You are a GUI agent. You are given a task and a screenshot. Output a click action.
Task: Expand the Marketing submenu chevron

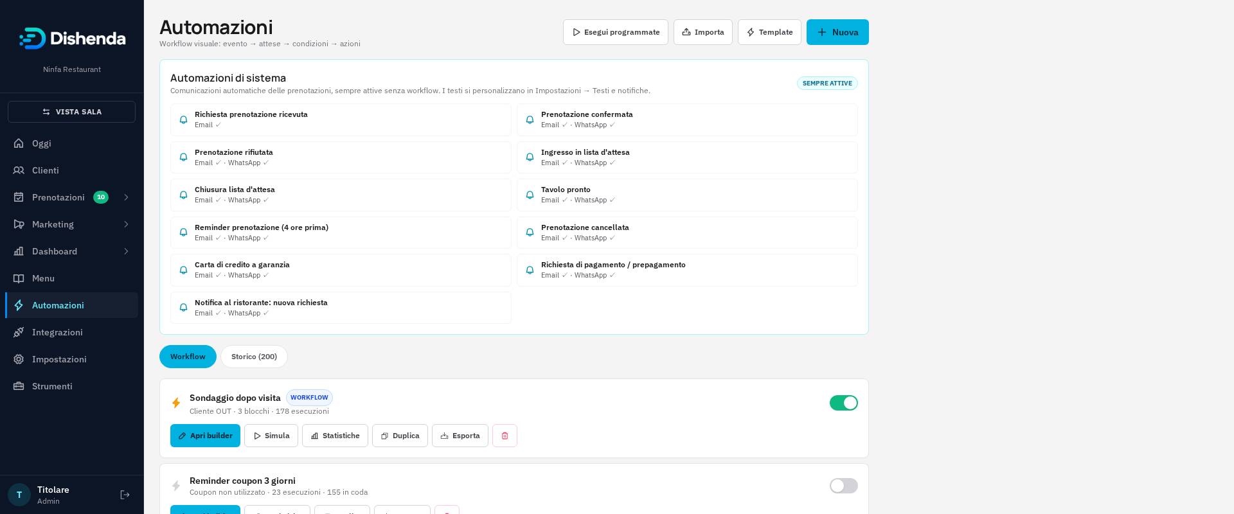[x=126, y=224]
